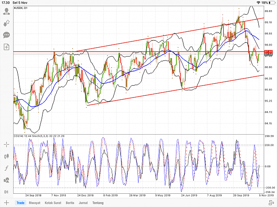Viewport: 277px width, 207px height.
Task: Tap the 98.55 price axis label
Action: tap(268, 34)
